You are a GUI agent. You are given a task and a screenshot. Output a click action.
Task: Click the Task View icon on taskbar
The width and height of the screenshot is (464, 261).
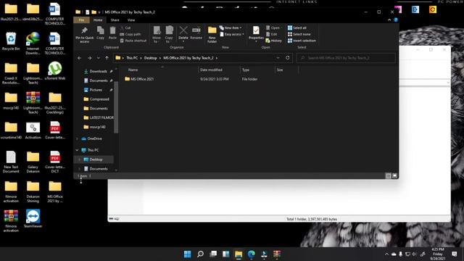(x=213, y=254)
